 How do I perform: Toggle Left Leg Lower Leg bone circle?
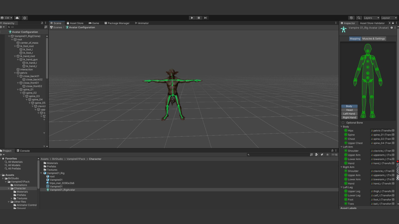(346, 195)
